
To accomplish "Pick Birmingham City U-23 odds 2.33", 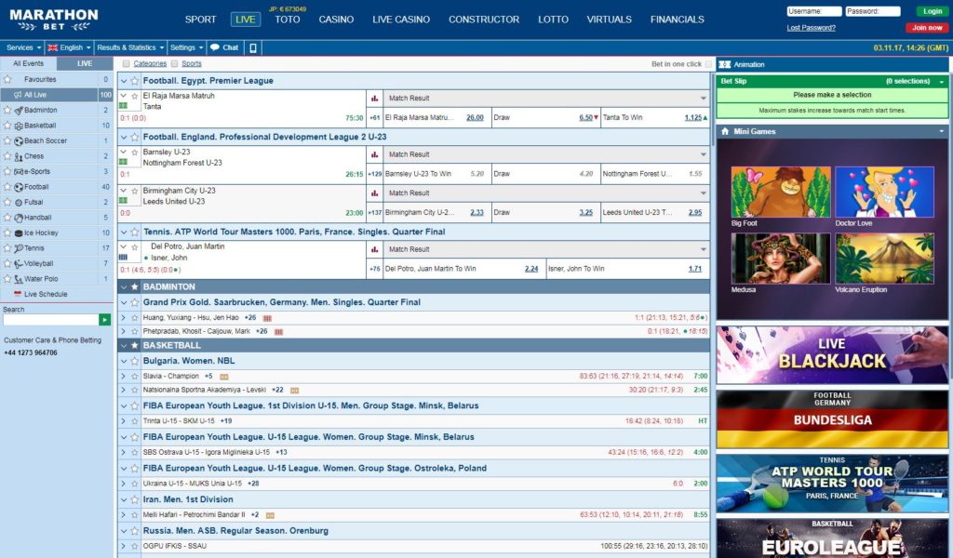I will (477, 213).
